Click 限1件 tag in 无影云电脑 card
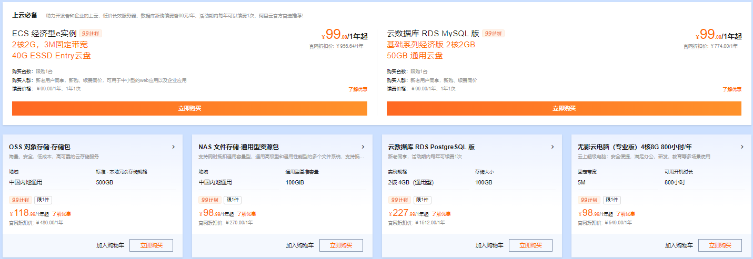Viewport: 753px width, 259px height. point(611,200)
